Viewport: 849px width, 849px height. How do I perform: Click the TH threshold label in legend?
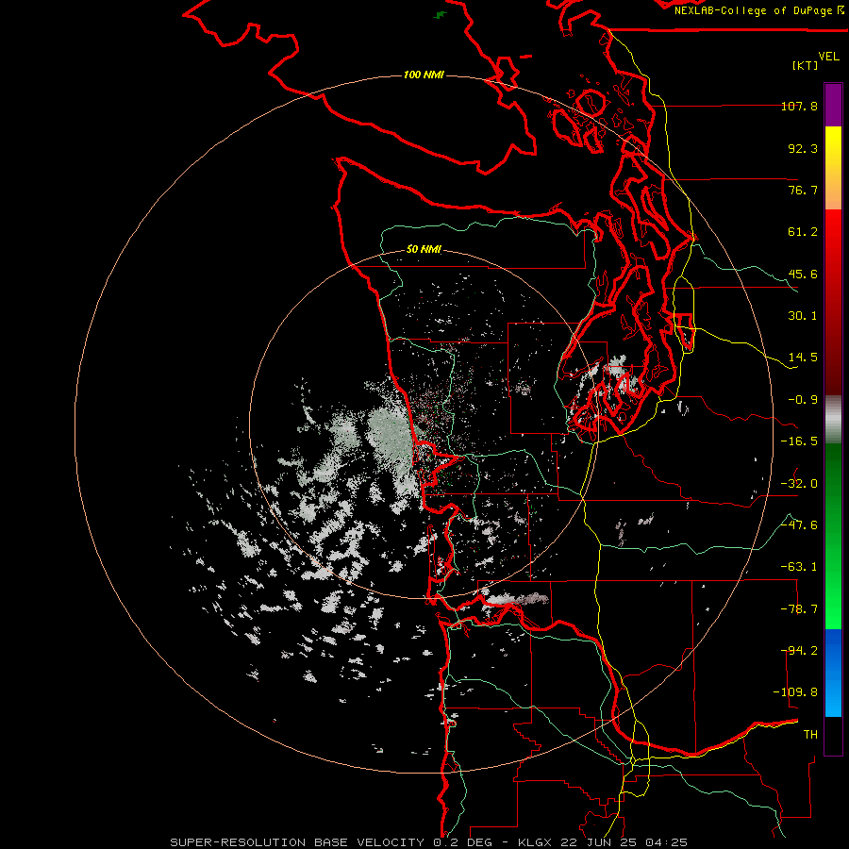810,735
